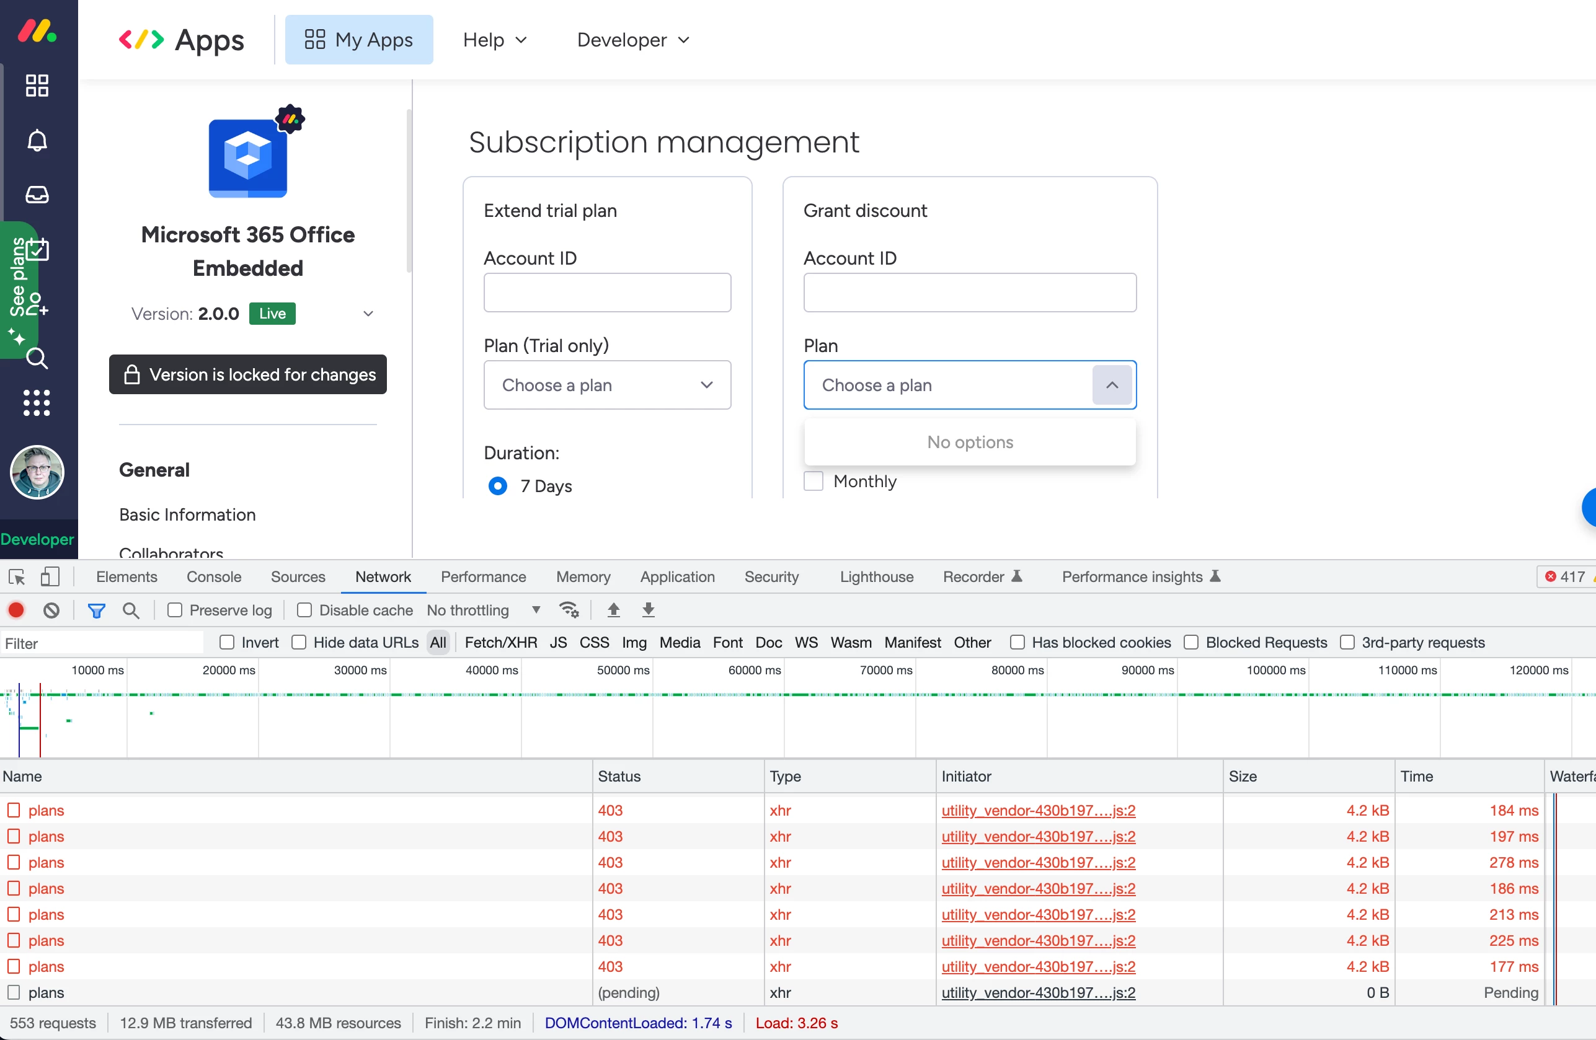The height and width of the screenshot is (1040, 1596).
Task: Open notifications bell in sidebar
Action: click(37, 139)
